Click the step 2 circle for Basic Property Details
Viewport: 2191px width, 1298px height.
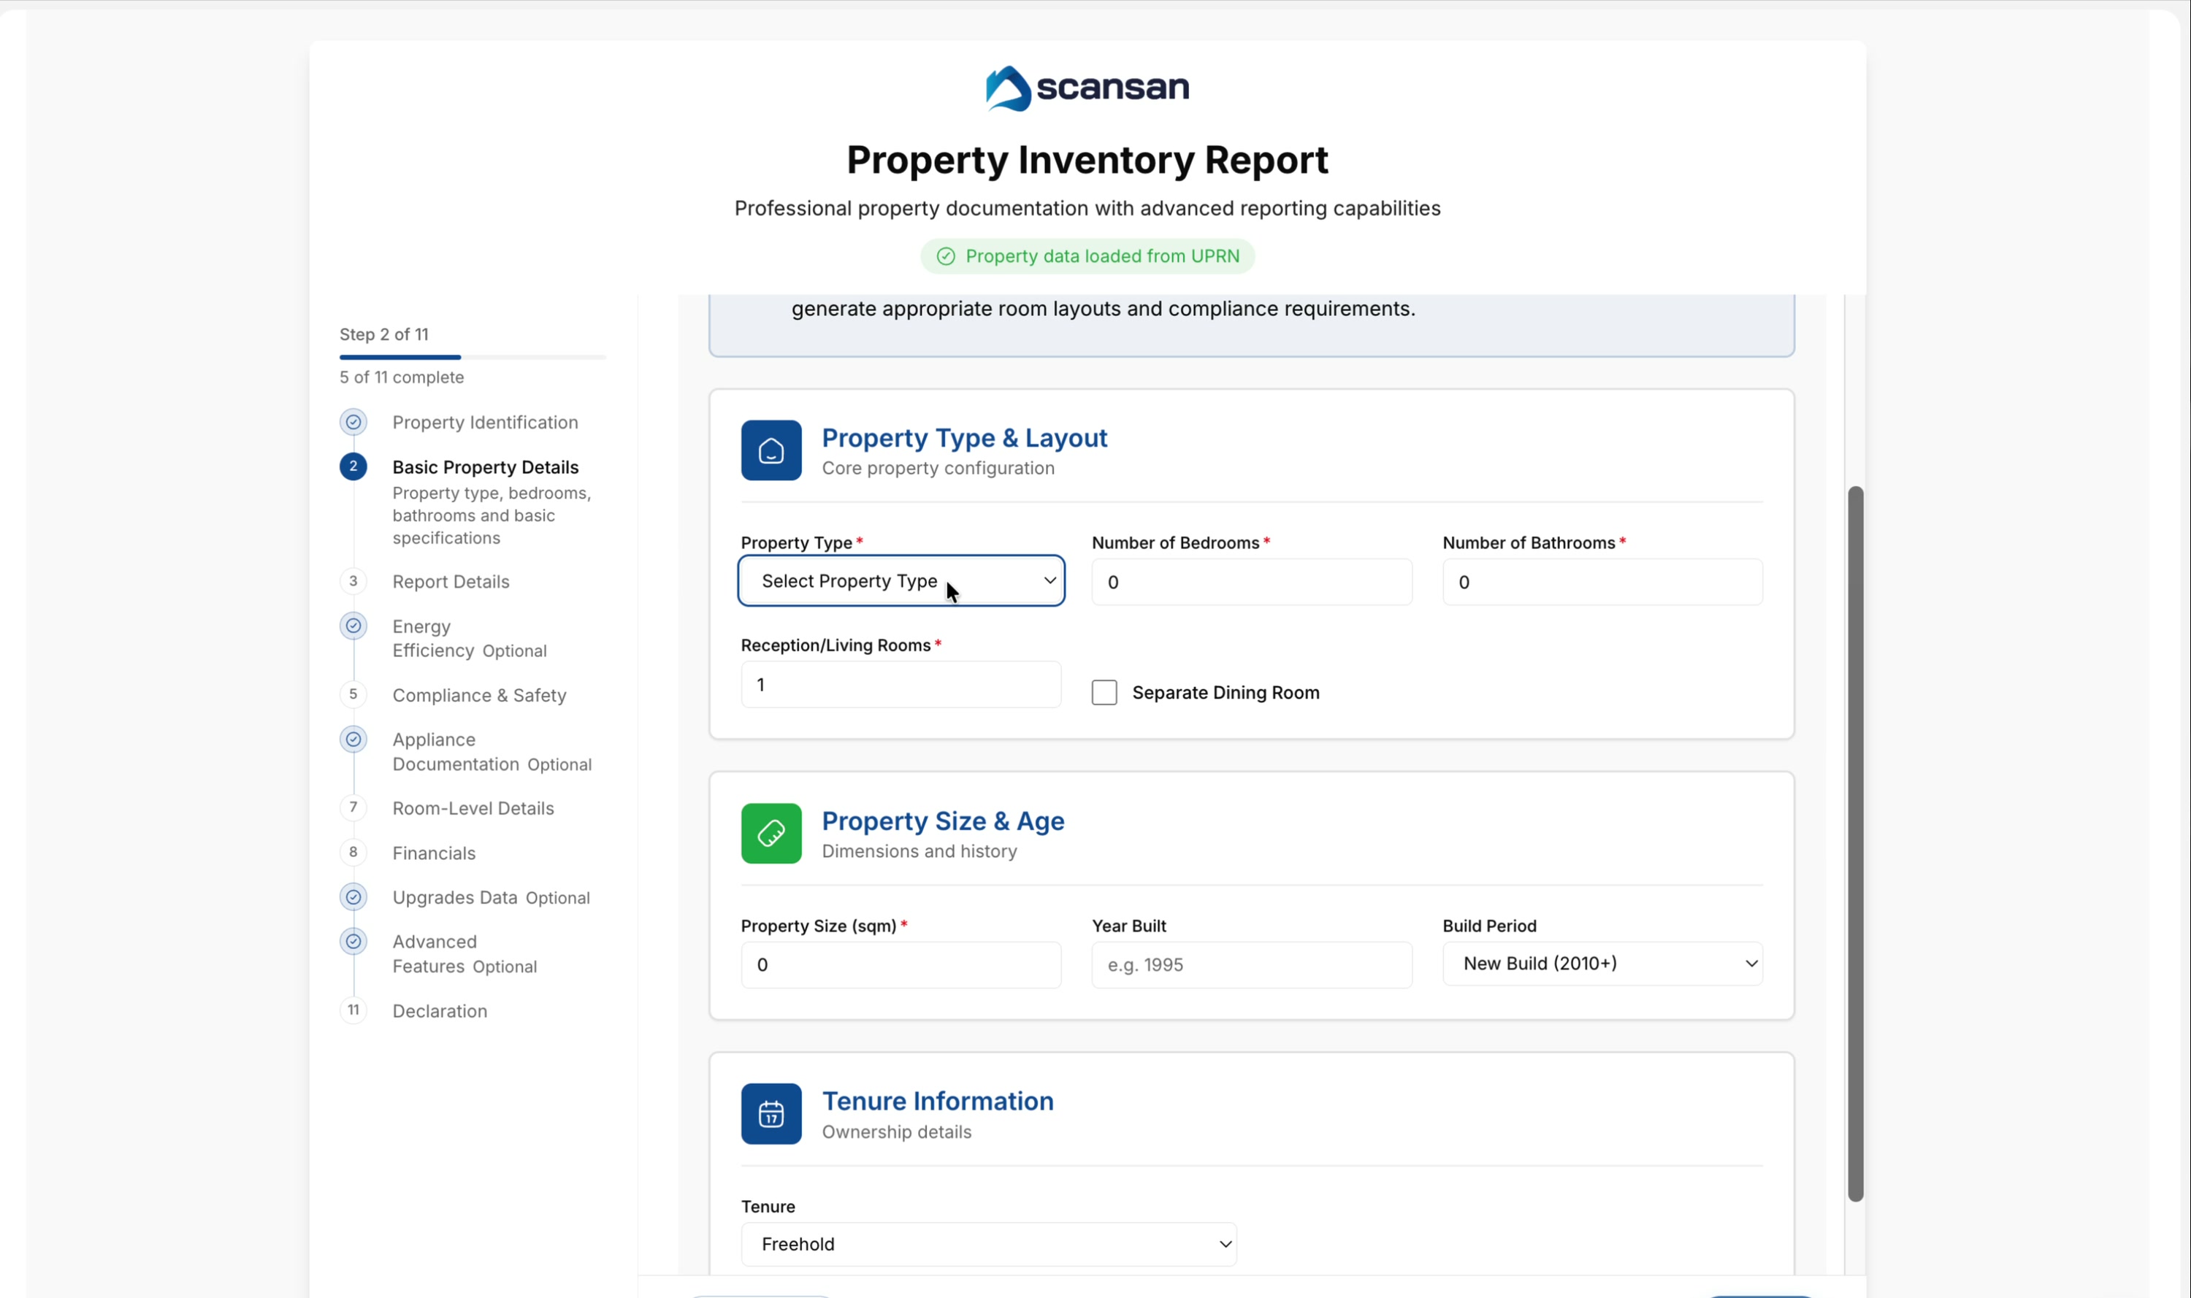coord(353,466)
